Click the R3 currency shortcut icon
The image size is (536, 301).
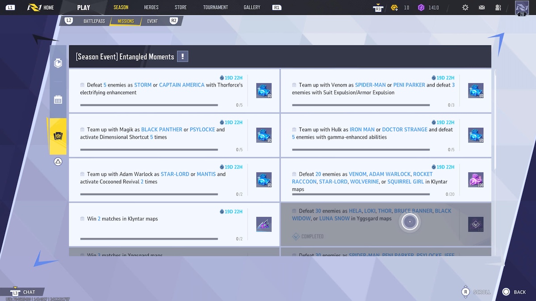(378, 7)
